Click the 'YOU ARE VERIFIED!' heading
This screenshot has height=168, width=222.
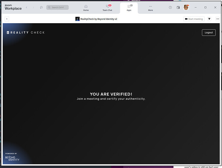point(111,94)
